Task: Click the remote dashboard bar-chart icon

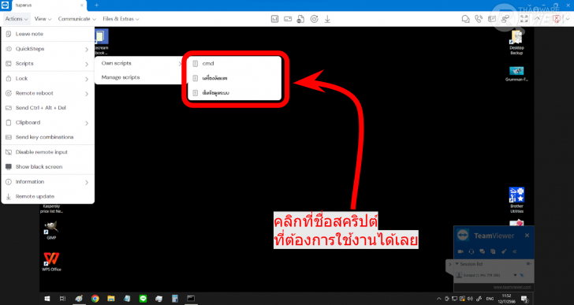Action: click(274, 19)
